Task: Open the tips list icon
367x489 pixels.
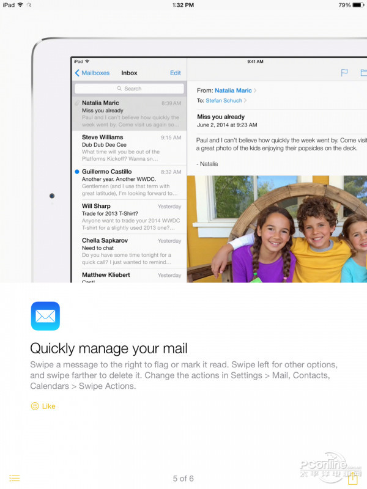Action: (x=14, y=478)
